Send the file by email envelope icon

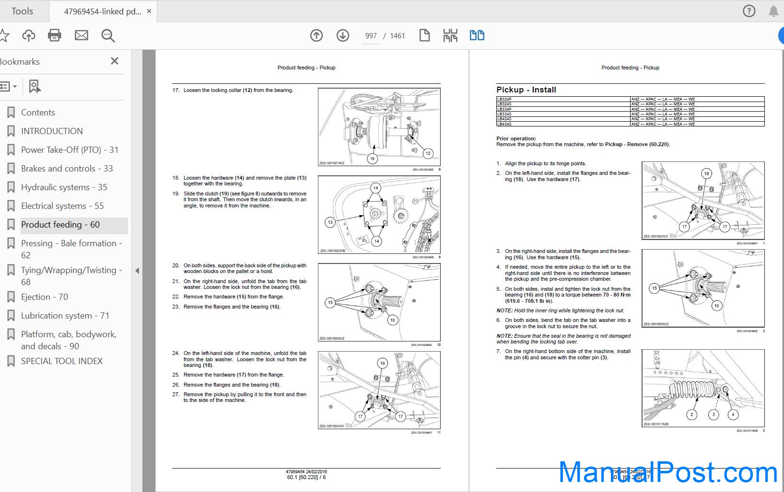click(82, 35)
